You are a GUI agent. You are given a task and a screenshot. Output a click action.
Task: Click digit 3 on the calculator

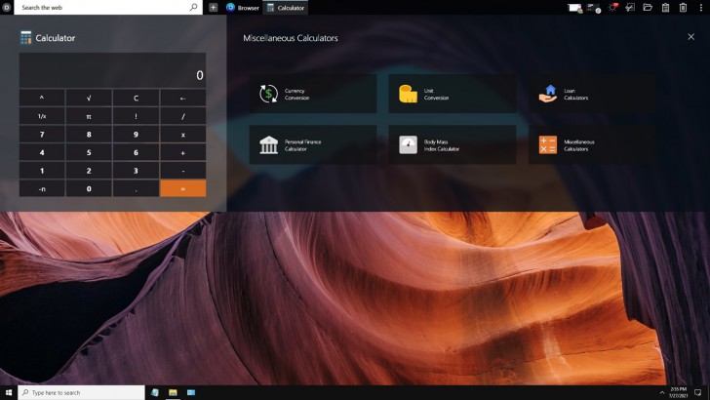coord(136,171)
